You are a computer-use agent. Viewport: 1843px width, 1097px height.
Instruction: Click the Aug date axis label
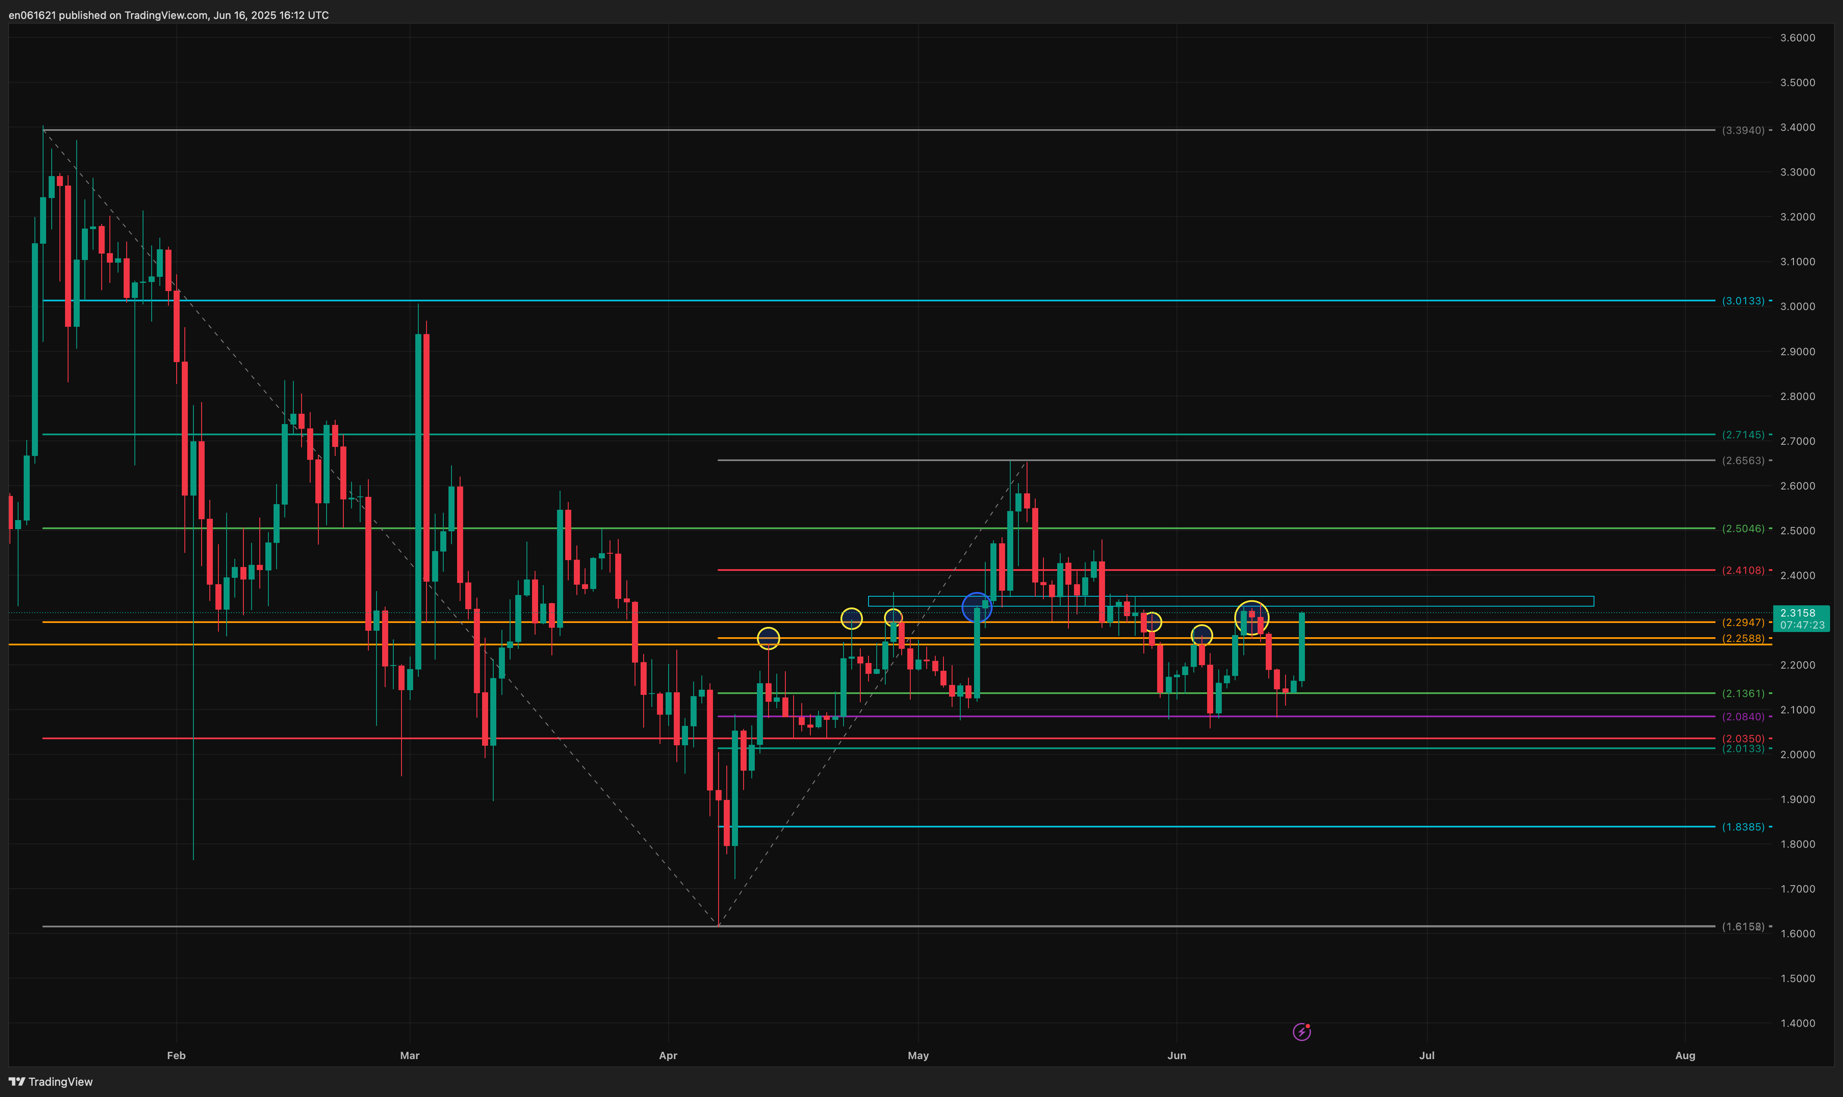click(1685, 1056)
